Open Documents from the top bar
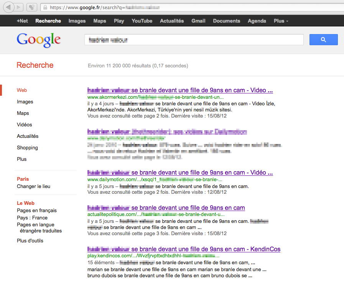This screenshot has height=283, width=344. (226, 21)
